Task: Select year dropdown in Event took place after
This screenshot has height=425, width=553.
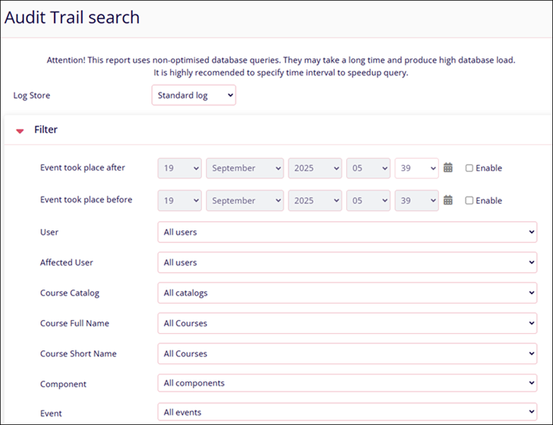Action: [314, 168]
